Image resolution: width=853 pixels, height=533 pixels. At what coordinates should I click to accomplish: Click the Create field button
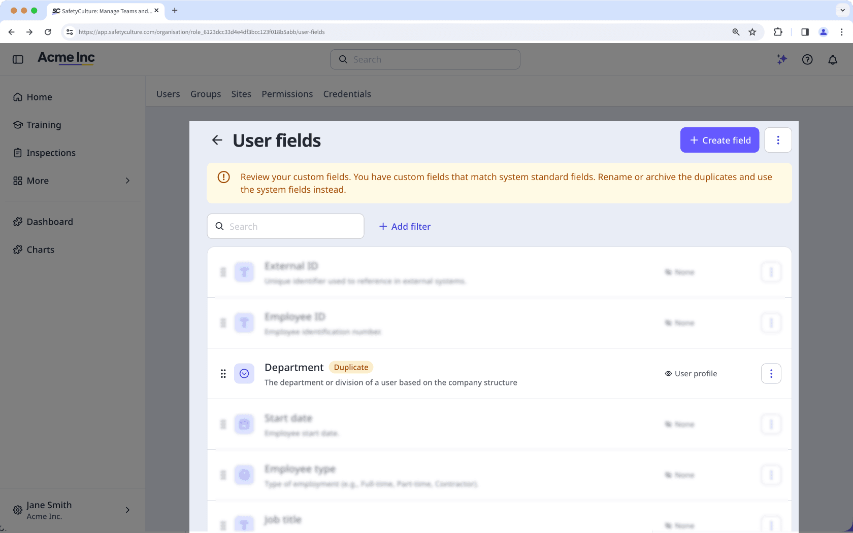[719, 140]
